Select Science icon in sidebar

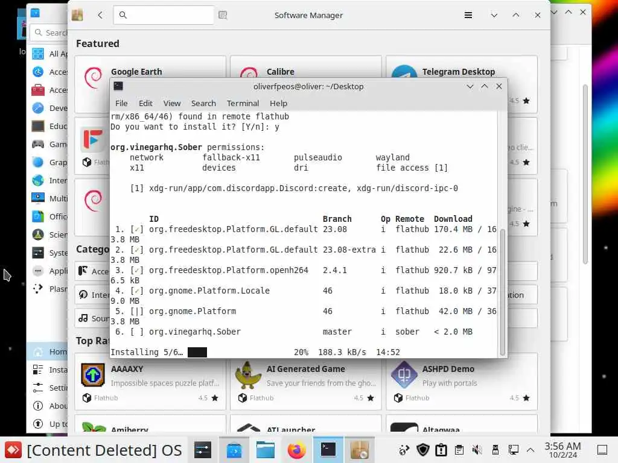pos(38,235)
